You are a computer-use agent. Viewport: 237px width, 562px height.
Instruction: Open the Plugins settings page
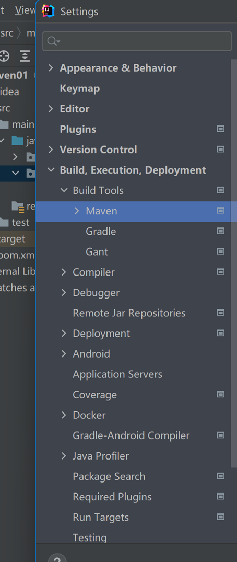click(x=78, y=129)
